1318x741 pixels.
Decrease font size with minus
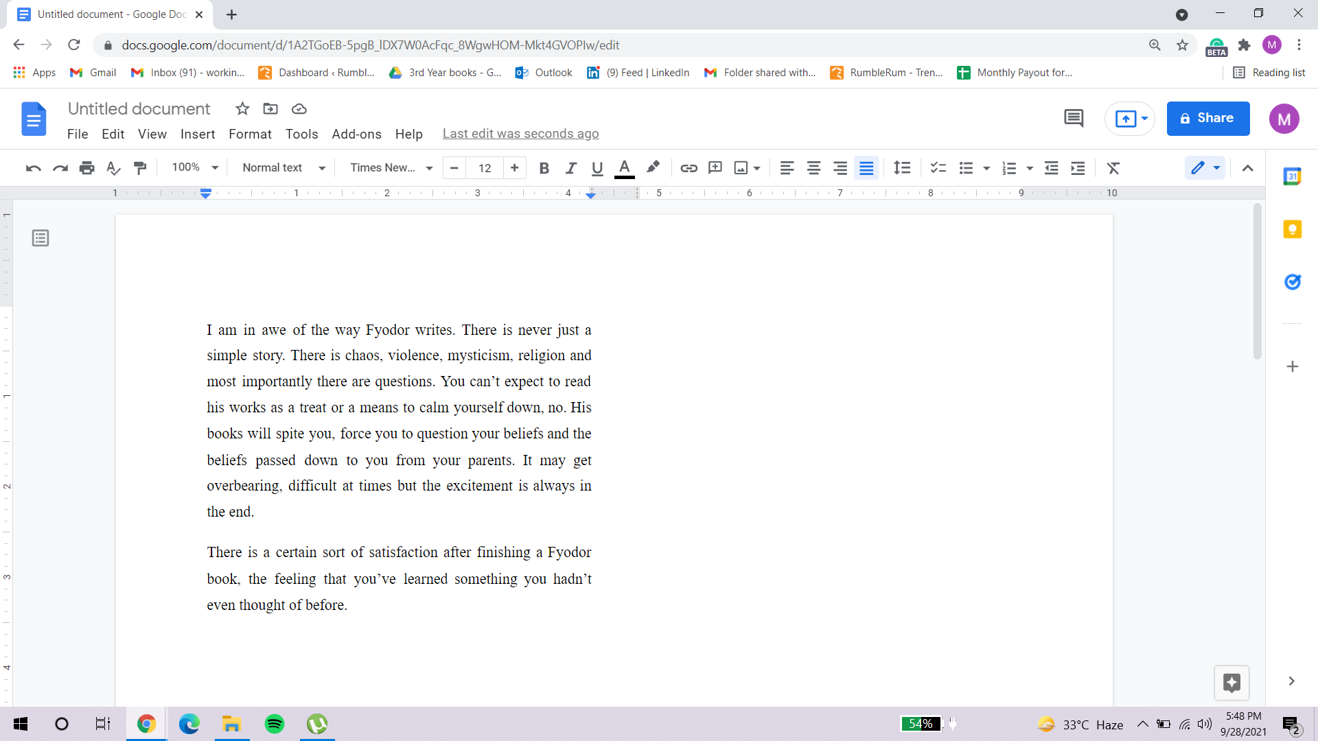454,168
